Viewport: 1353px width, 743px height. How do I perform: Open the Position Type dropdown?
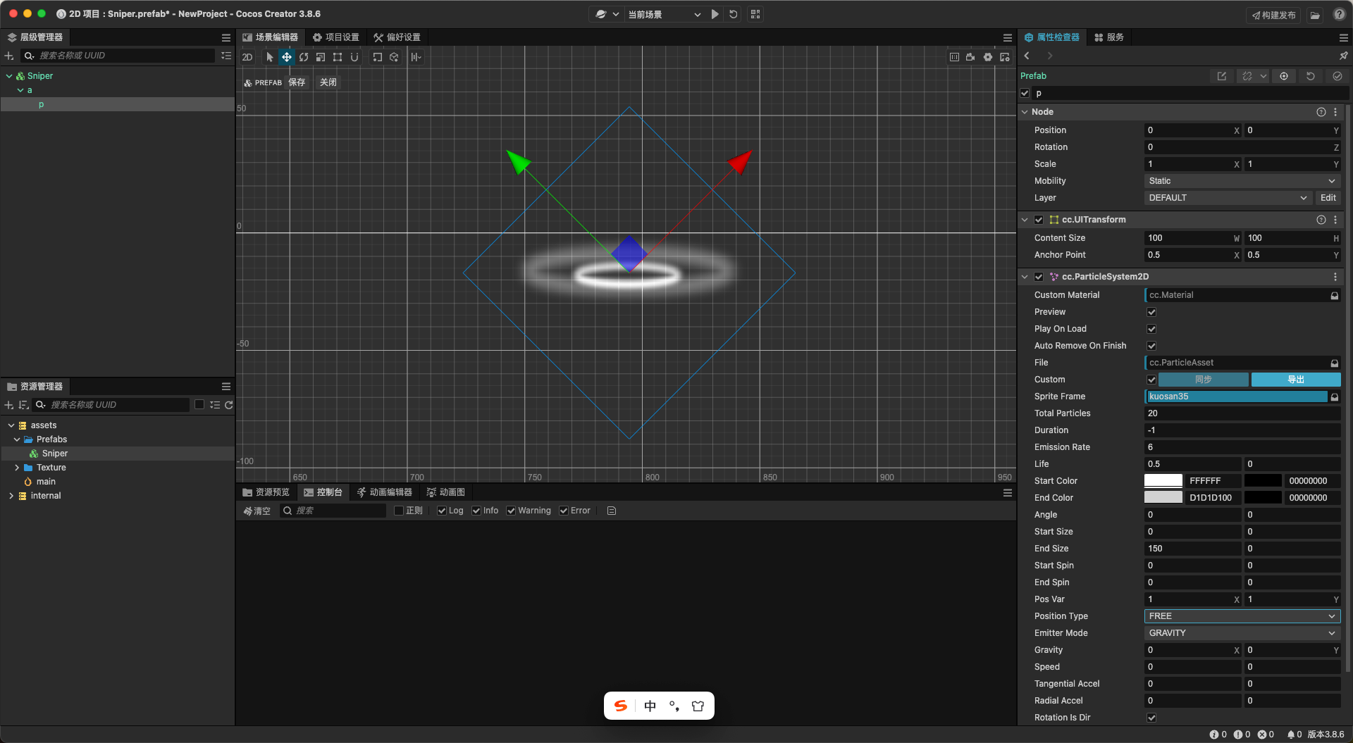tap(1242, 616)
